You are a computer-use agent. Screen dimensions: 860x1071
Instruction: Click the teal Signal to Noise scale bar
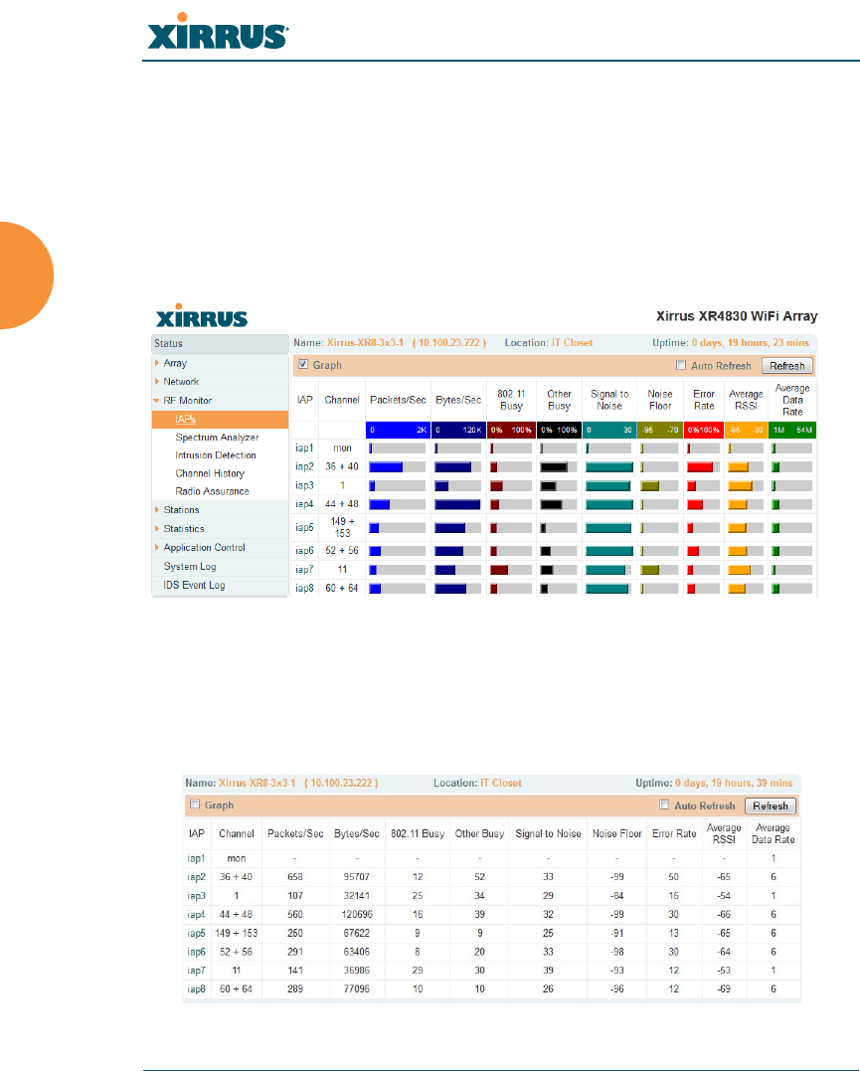(609, 430)
